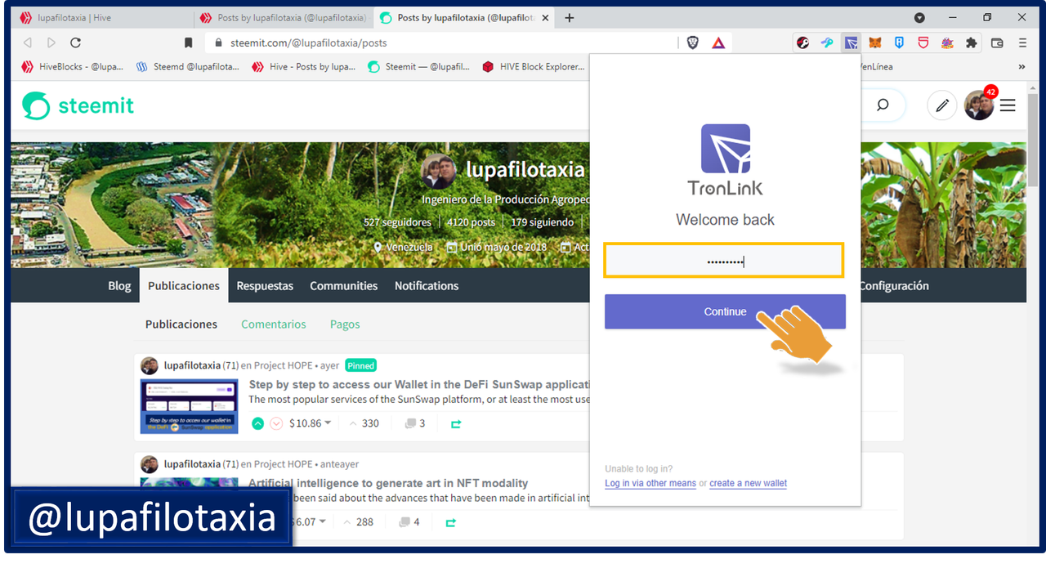Click the Steemit logo
The width and height of the screenshot is (1046, 568).
pyautogui.click(x=78, y=105)
